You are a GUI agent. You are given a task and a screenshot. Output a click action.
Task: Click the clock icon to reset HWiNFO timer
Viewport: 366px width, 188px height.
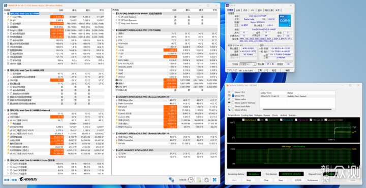191,180
